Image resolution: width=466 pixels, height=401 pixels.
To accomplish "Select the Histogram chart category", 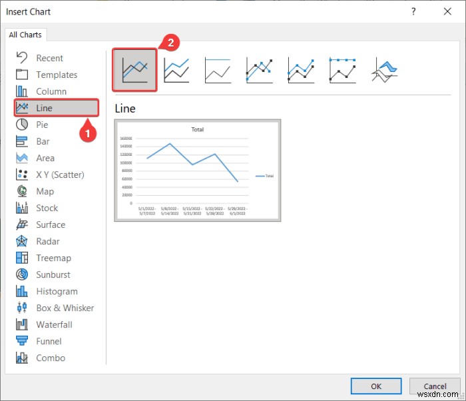I will point(56,291).
